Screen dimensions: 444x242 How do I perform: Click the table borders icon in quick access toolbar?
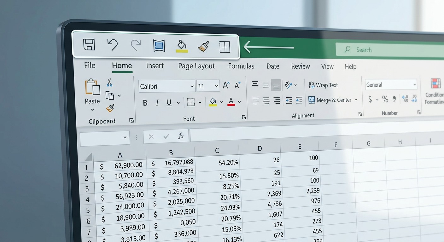[225, 47]
